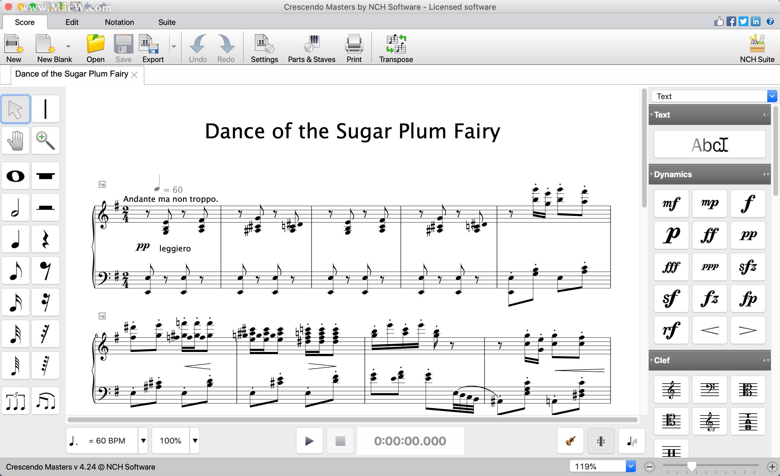Close the Dance of the Sugar Plum Fairy tab
780x476 pixels.
[x=134, y=75]
